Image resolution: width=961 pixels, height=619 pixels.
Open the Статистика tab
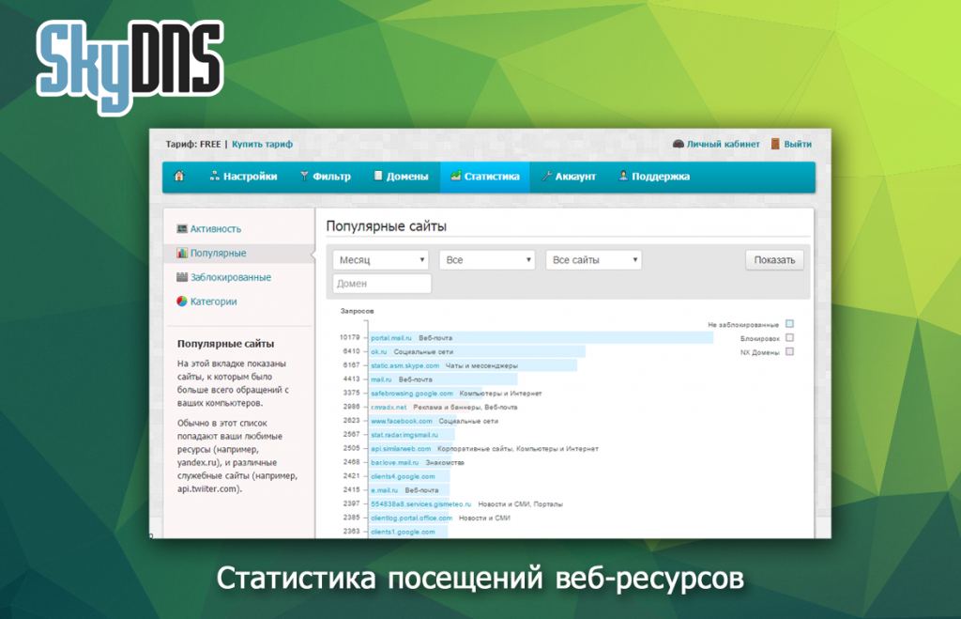485,177
